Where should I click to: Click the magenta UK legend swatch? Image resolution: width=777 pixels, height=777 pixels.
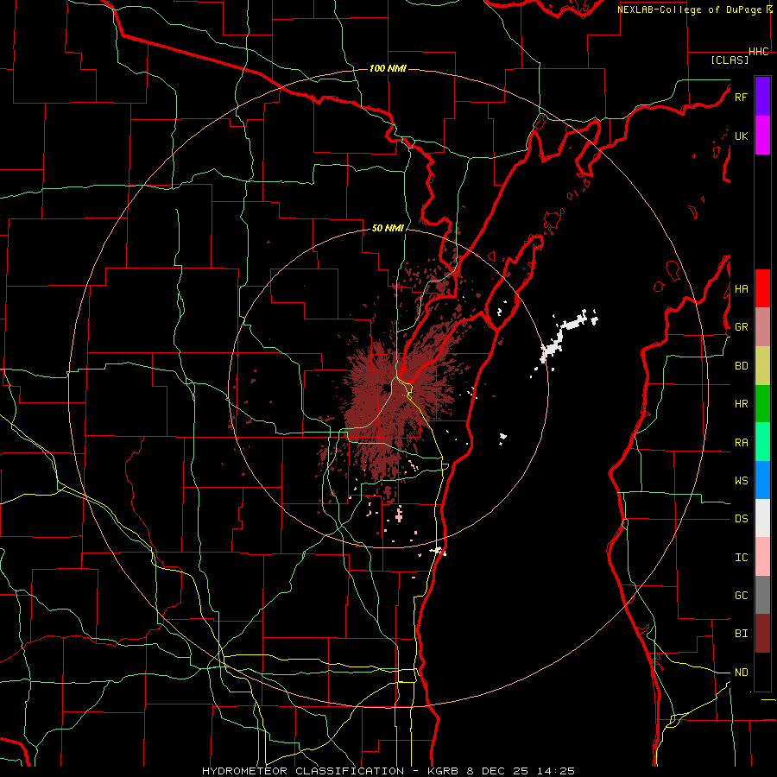(762, 136)
